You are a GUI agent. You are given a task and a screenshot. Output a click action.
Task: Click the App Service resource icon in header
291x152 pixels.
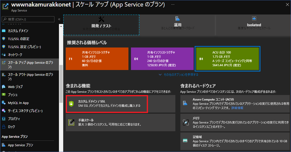pos(5,6)
